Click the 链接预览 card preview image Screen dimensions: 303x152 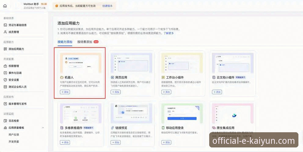pos(131,113)
